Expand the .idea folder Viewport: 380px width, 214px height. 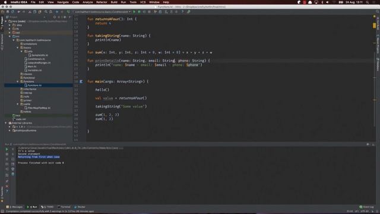click(x=9, y=25)
